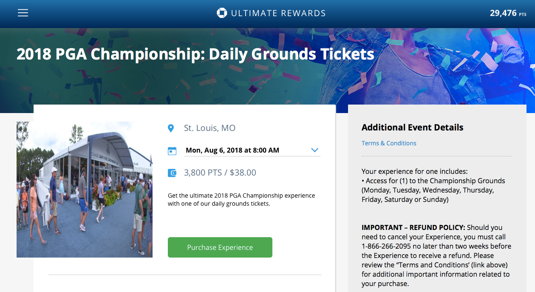Open the Terms & Conditions link
The height and width of the screenshot is (292, 535).
tap(389, 143)
